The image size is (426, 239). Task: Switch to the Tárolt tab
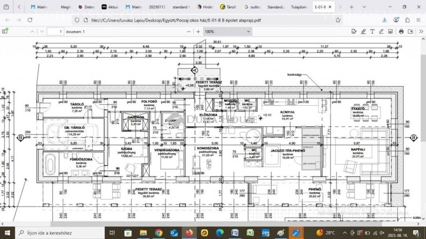228,7
